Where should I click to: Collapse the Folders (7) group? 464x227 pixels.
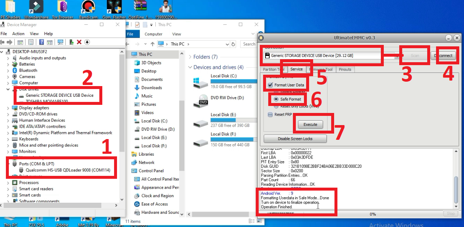point(190,57)
